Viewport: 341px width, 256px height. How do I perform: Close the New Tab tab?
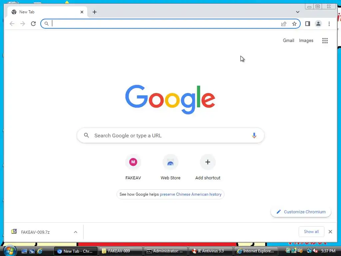tap(82, 12)
